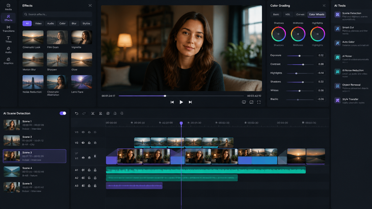Open the Titles panel in the sidebar
This screenshot has height=209, width=372.
8,39
